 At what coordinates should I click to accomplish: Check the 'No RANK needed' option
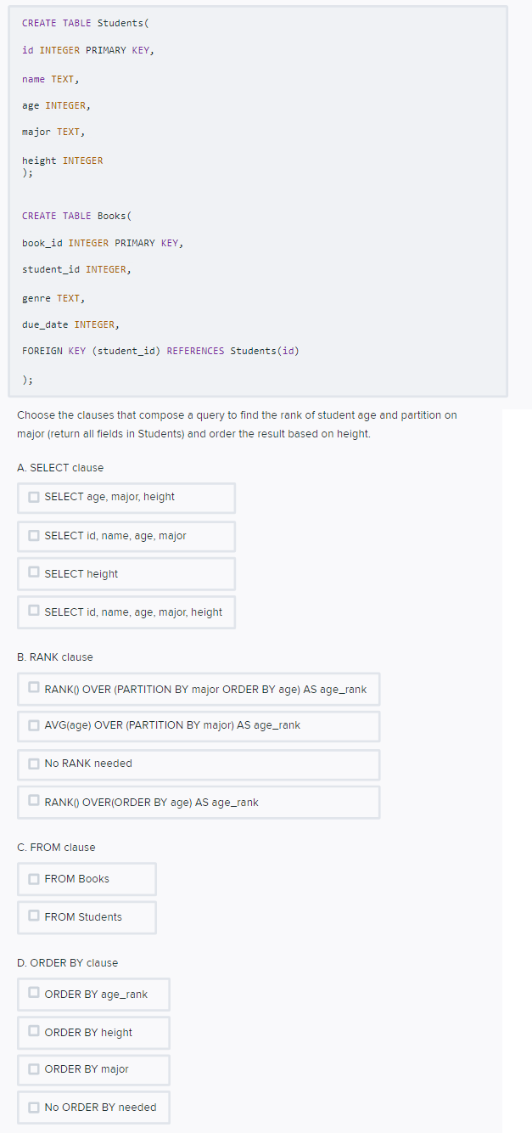(34, 764)
